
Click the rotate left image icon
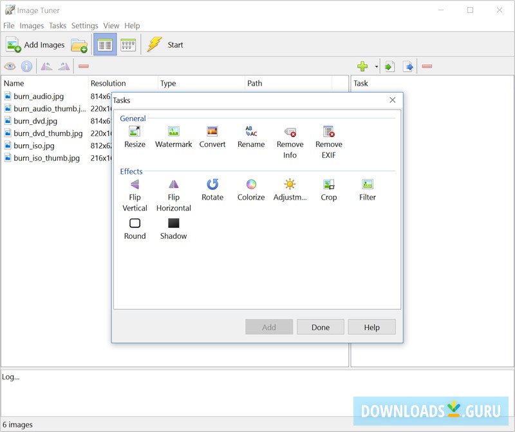46,66
